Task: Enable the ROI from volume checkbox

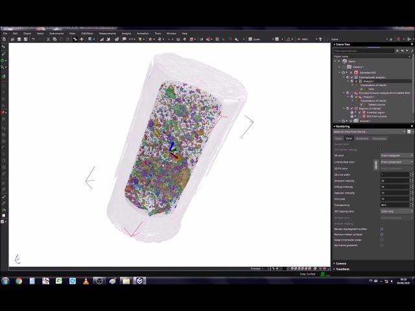Action: [x=360, y=117]
